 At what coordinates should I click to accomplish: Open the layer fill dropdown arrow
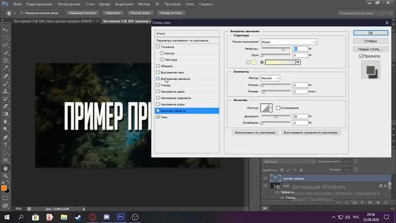click(x=355, y=170)
